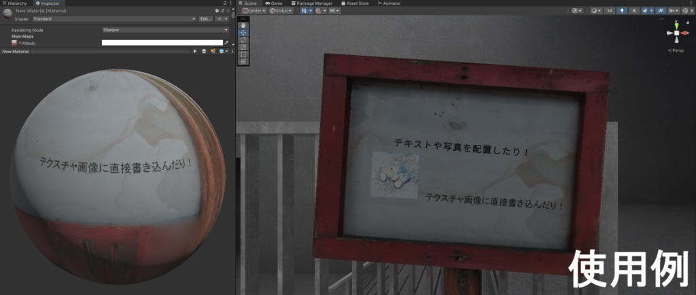Click the Albedo texture thumbnail slot

click(x=14, y=43)
